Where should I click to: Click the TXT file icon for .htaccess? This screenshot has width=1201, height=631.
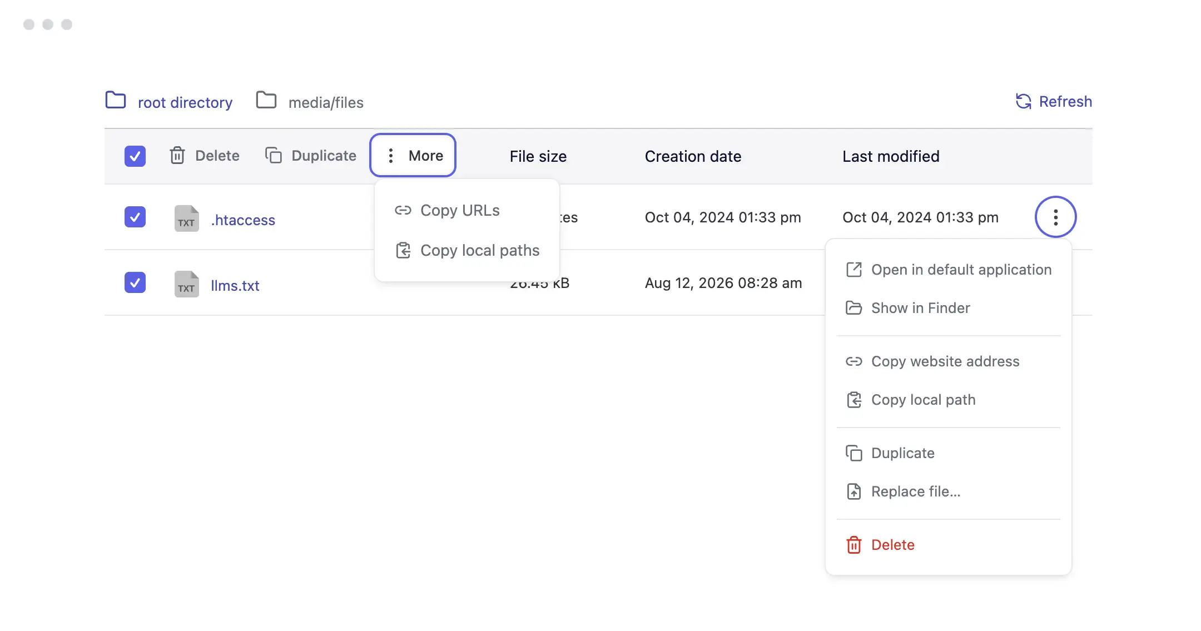[187, 218]
